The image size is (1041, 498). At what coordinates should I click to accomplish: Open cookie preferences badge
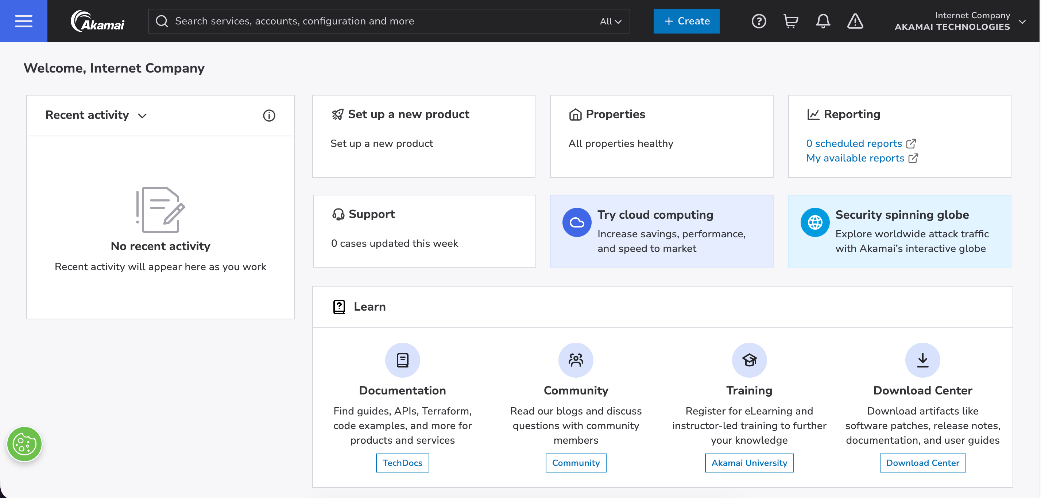pyautogui.click(x=24, y=444)
